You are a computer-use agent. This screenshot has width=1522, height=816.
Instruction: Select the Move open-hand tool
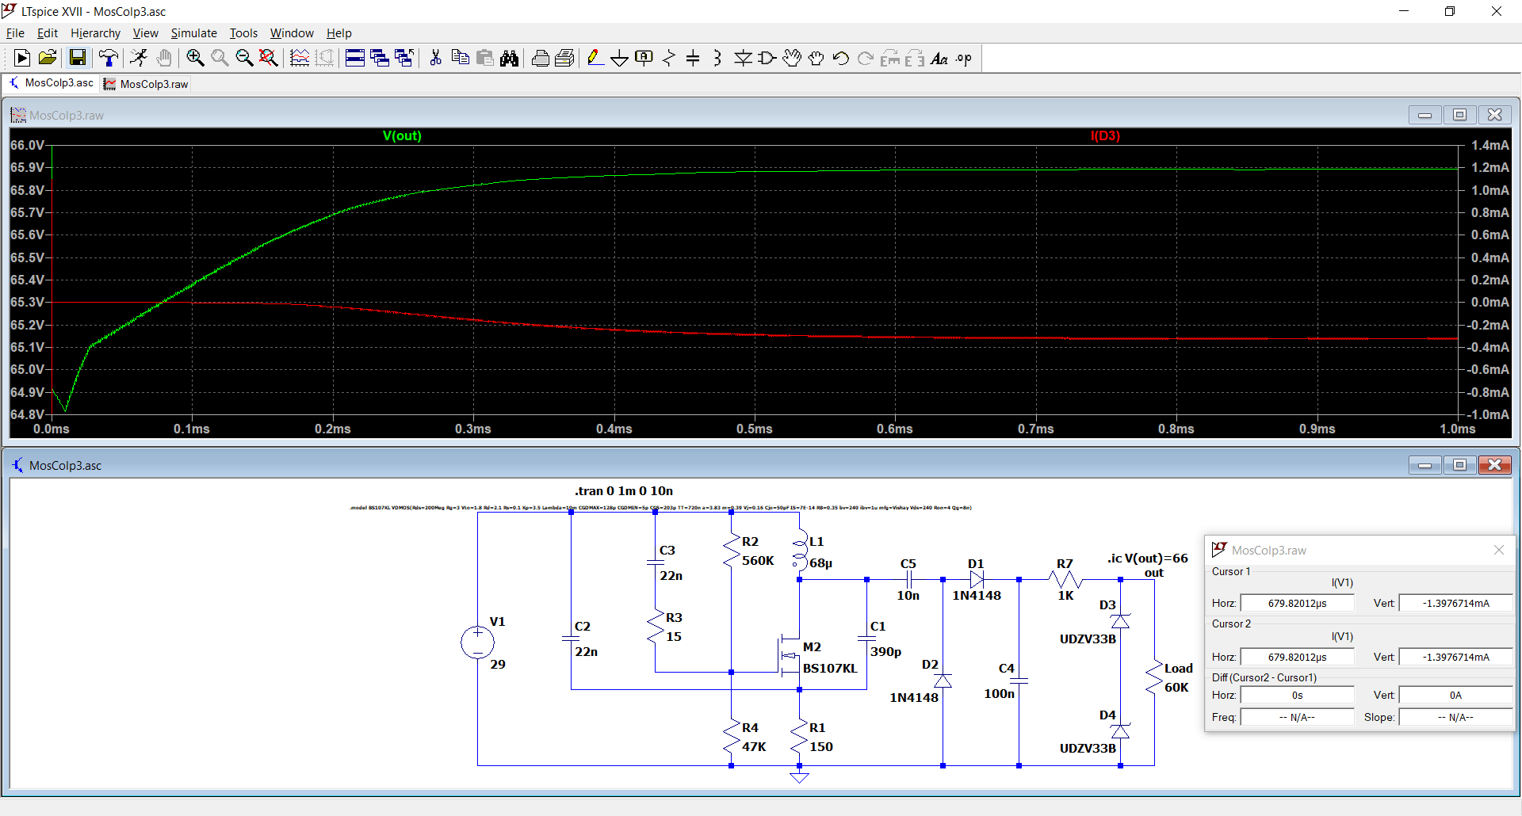(x=792, y=58)
